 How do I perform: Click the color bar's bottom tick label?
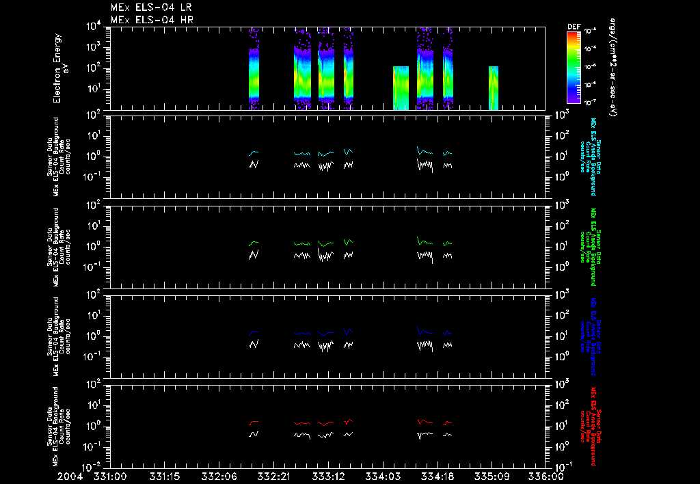(590, 103)
